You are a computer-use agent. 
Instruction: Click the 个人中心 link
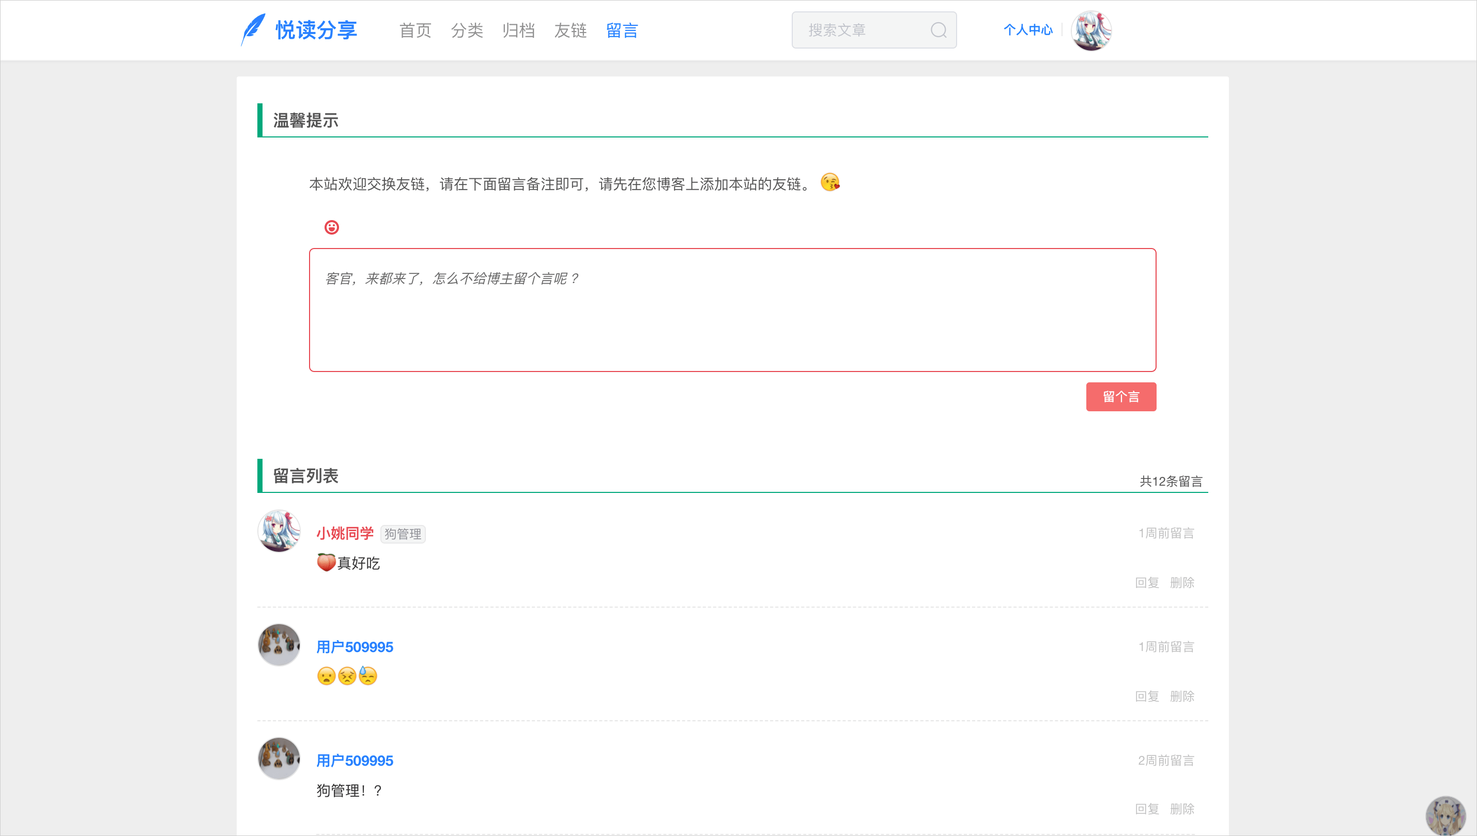click(1028, 30)
